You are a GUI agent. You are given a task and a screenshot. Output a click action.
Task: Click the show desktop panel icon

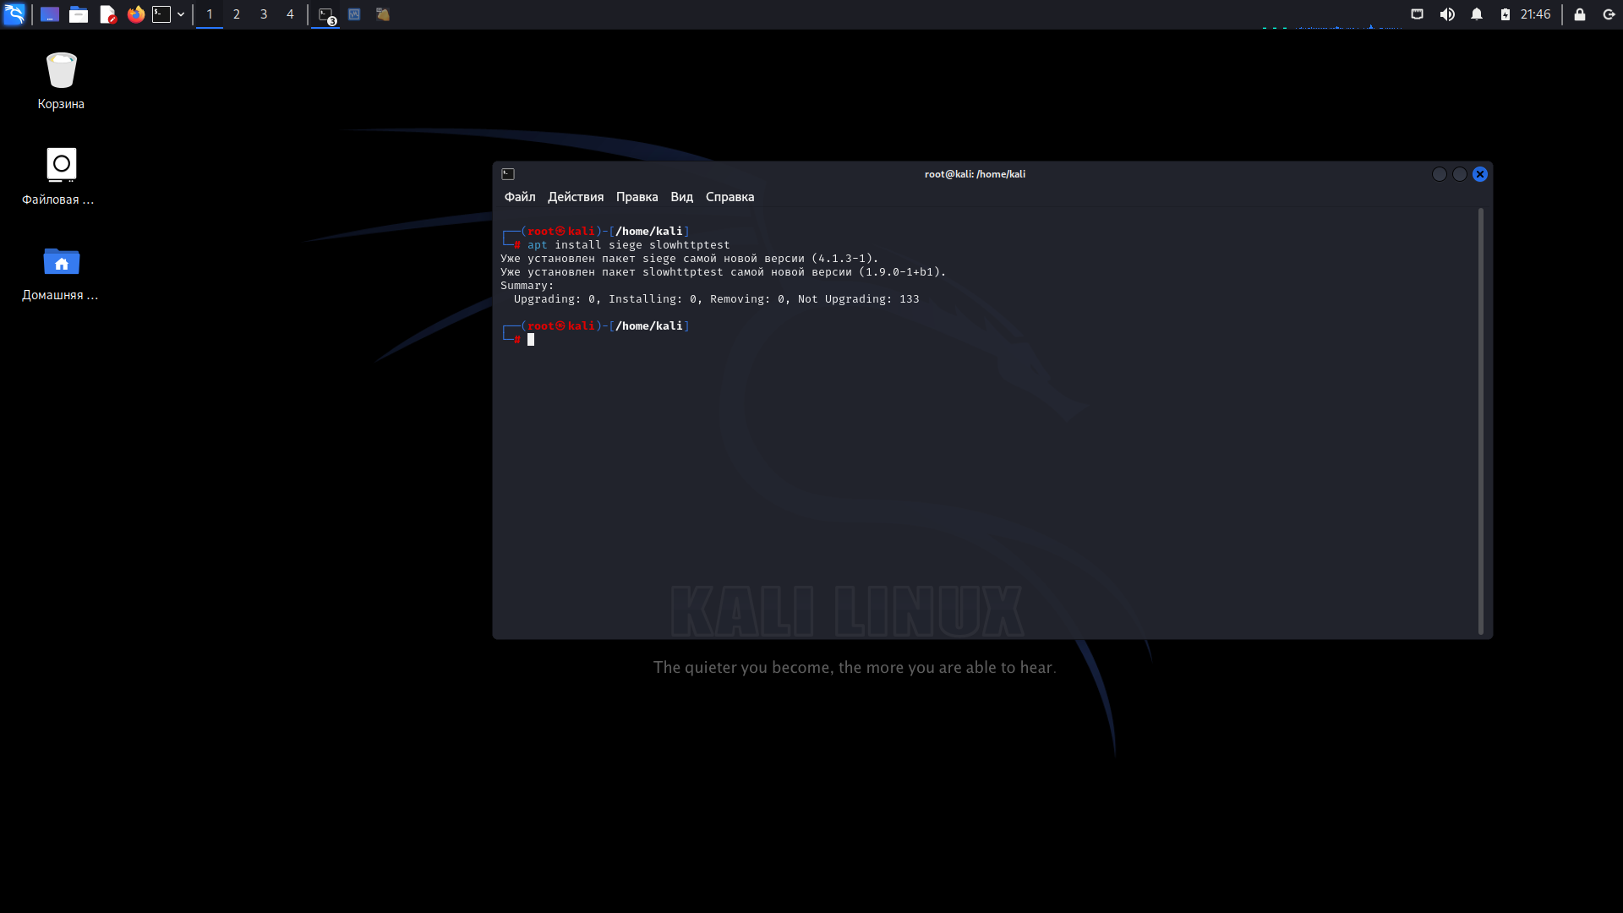pyautogui.click(x=50, y=14)
